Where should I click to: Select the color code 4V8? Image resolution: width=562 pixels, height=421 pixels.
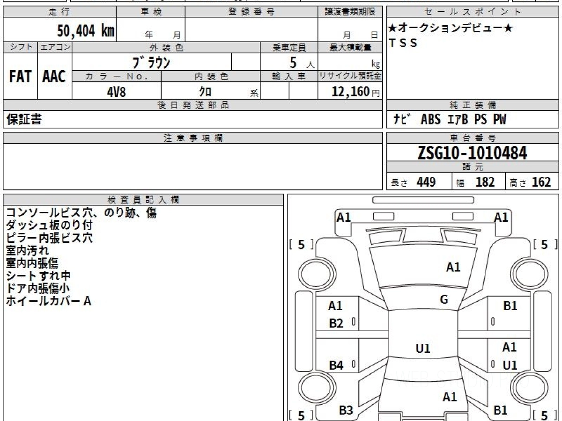[x=117, y=91]
